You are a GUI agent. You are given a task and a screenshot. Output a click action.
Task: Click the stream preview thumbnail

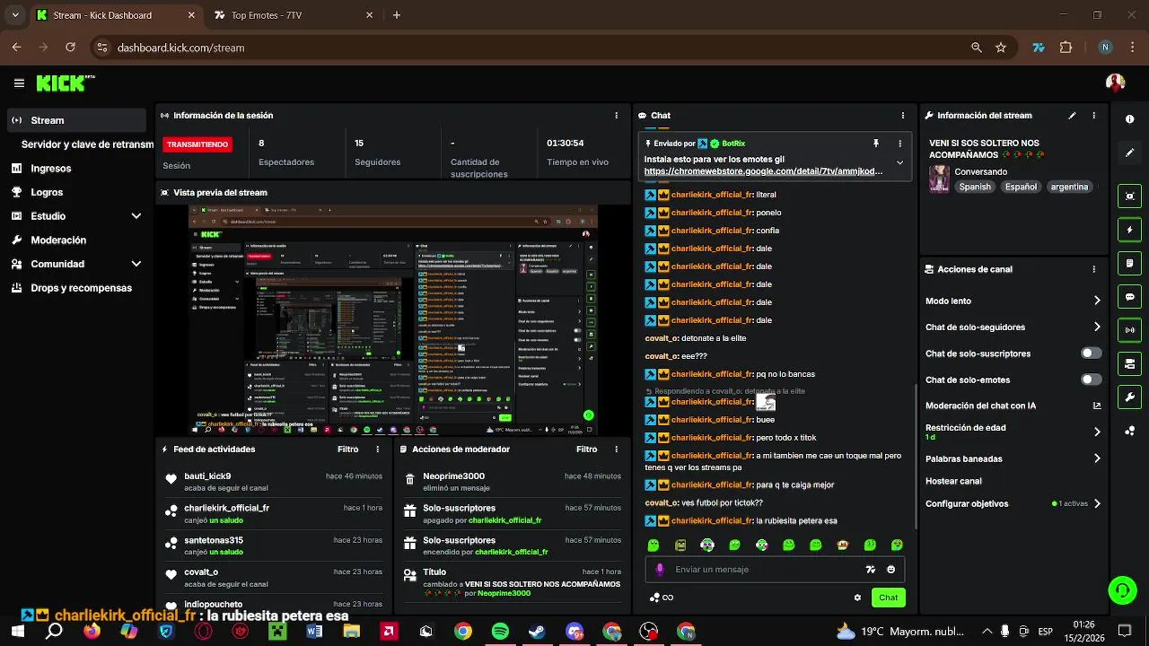point(393,320)
